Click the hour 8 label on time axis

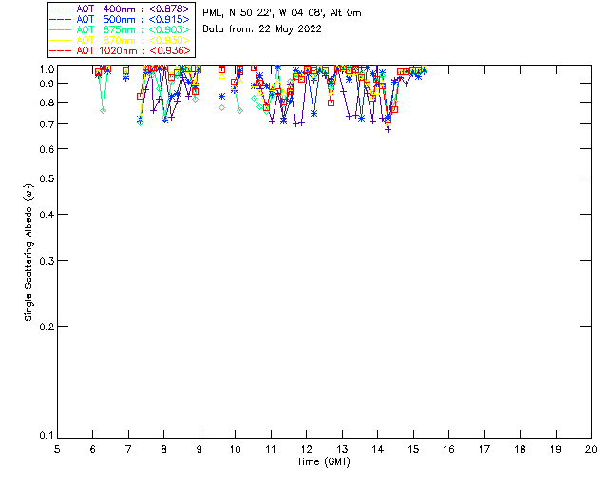(164, 450)
